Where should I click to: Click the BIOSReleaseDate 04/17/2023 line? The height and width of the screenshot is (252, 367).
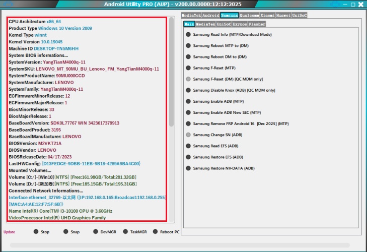click(x=40, y=157)
